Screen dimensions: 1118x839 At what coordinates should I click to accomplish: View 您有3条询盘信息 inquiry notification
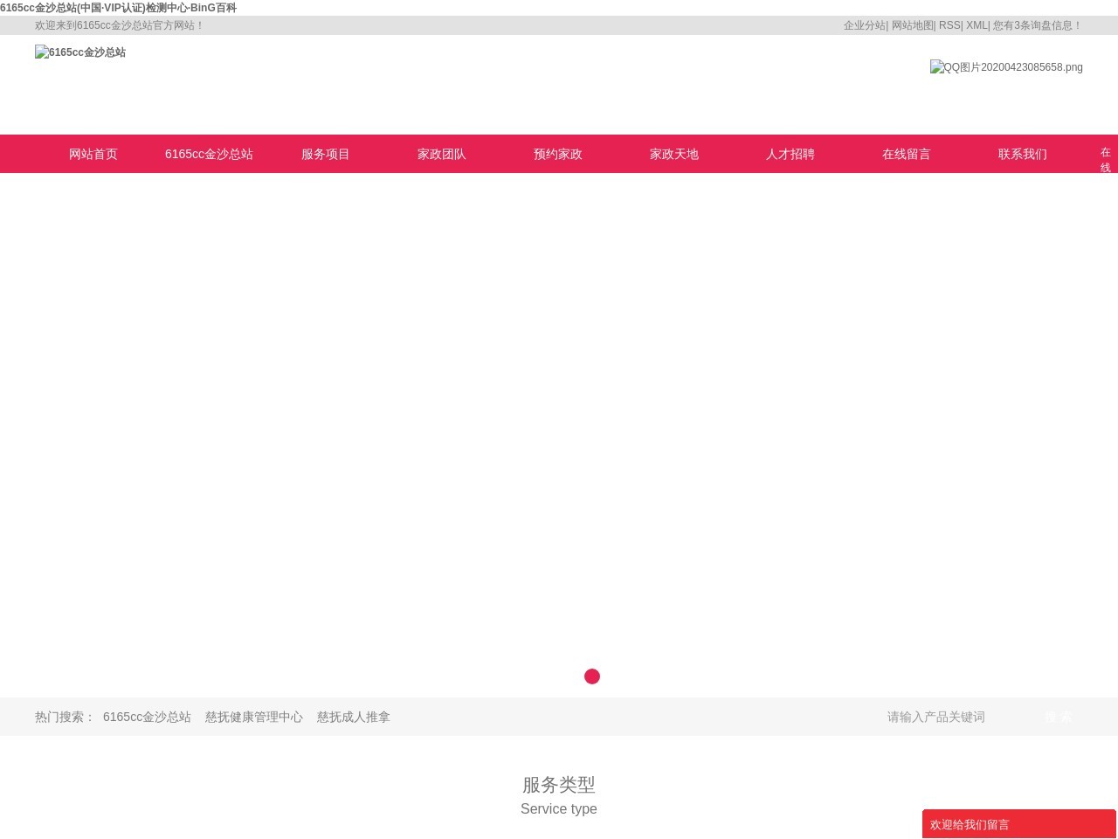point(1034,25)
